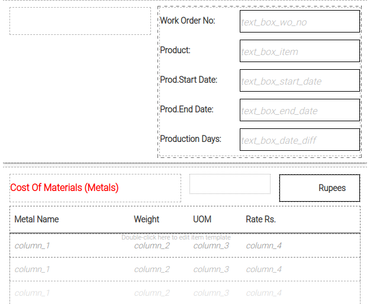Click the text_box_end_date field
The image size is (370, 304).
click(300, 111)
